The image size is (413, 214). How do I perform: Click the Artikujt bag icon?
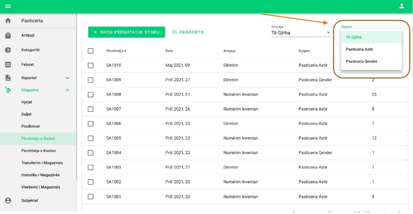coord(8,35)
